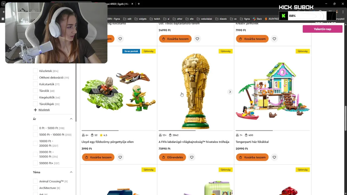Add Lloyd spinner set to cart
Image resolution: width=347 pixels, height=195 pixels.
98,157
